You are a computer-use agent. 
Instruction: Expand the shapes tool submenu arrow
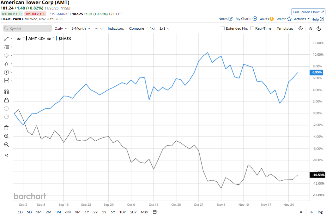point(11,55)
